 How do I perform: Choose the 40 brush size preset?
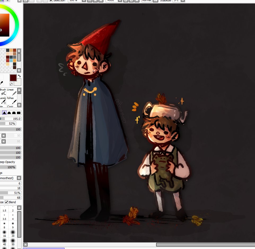pos(5,242)
